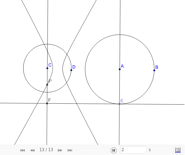Image resolution: width=185 pixels, height=155 pixels.
Task: Click the label of point B
Action: click(x=157, y=67)
